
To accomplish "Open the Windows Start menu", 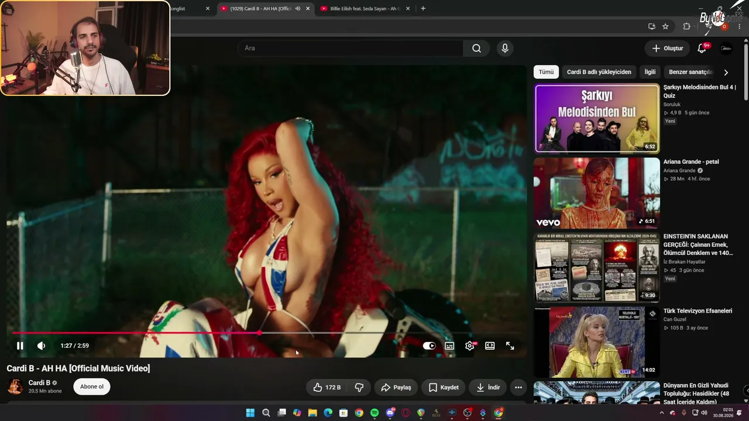I will tap(250, 413).
